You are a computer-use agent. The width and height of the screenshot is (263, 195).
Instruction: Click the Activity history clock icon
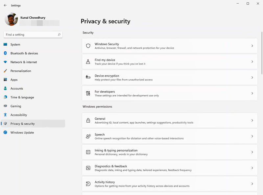(x=88, y=184)
